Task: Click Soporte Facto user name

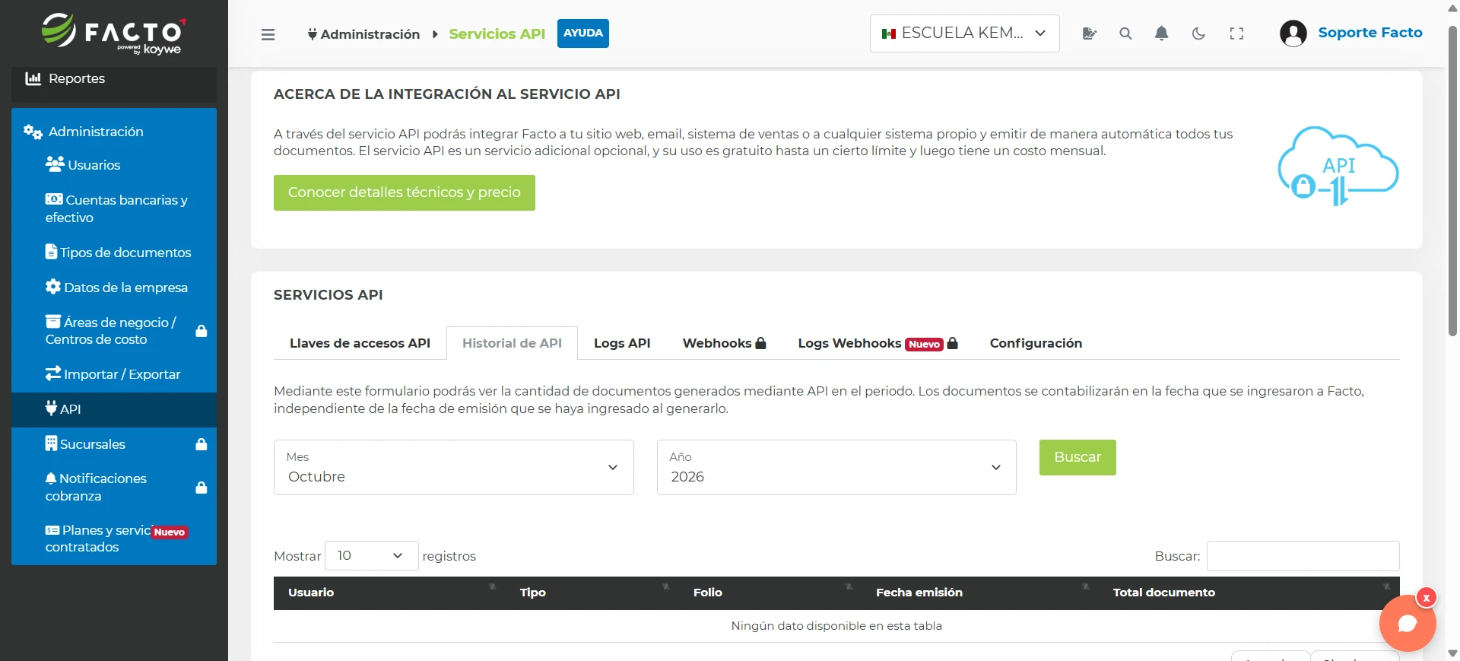Action: [1370, 33]
